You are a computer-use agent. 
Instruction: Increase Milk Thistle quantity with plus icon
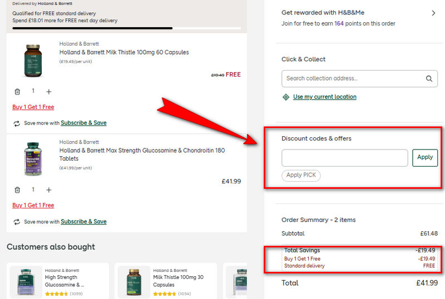click(x=48, y=91)
